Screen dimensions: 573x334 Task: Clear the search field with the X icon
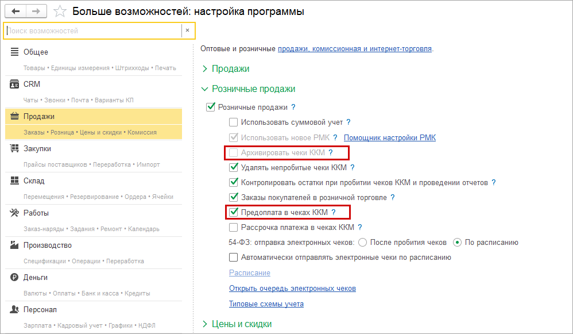click(x=187, y=30)
